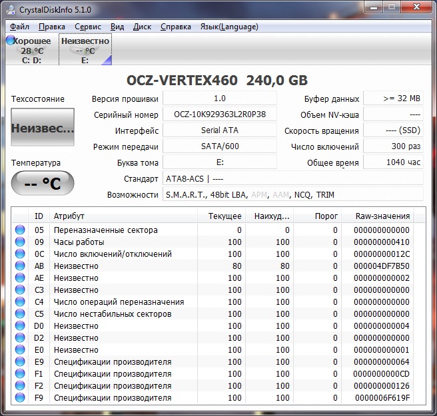
Task: Click status orb for attribute AE
Action: click(20, 278)
